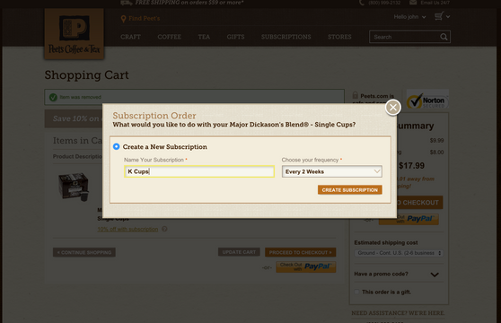Select Create a New Subscription radio button

coord(117,146)
